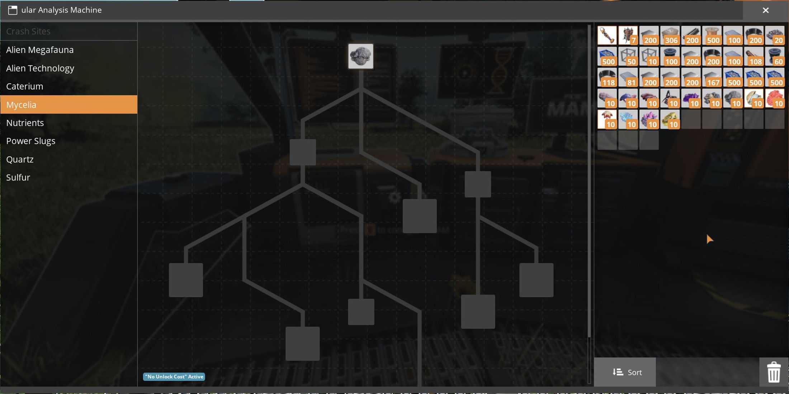This screenshot has height=394, width=789.
Task: Select Mycelia category in left panel
Action: pyautogui.click(x=68, y=104)
